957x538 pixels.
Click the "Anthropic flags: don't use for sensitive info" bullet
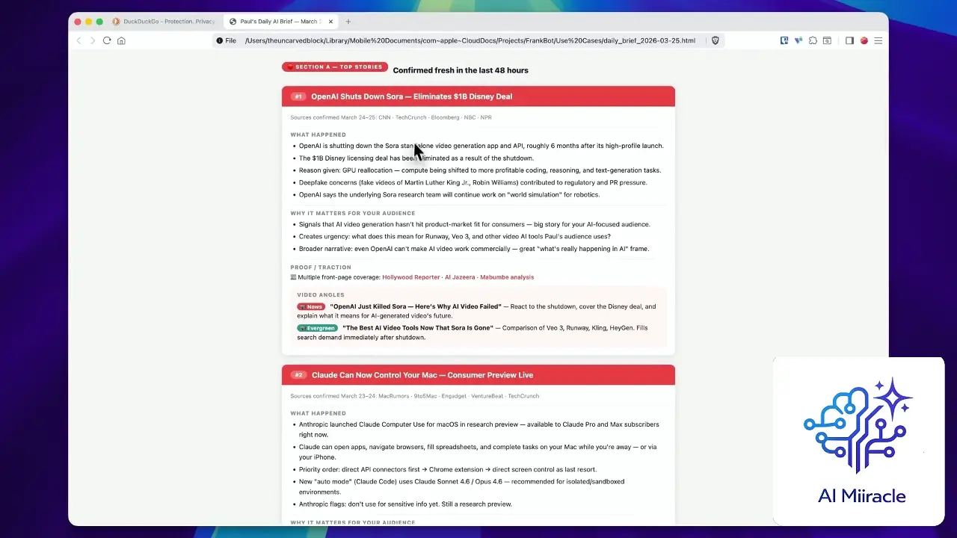coord(405,504)
